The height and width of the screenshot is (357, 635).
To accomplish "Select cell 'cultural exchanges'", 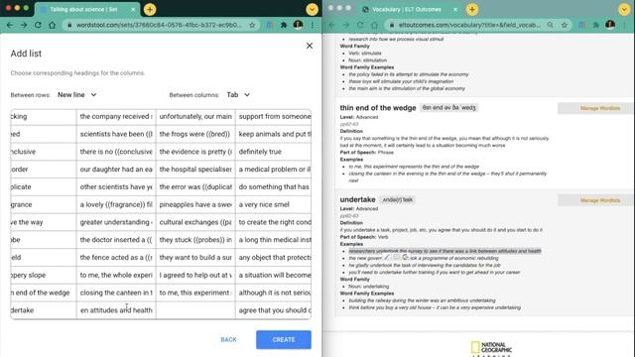I will (195, 222).
